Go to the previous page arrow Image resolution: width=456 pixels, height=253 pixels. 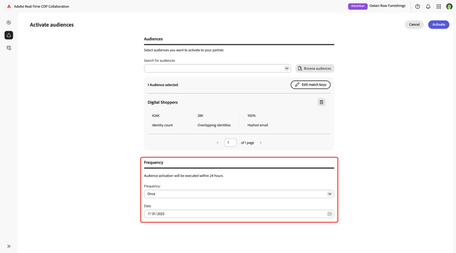[x=218, y=143]
